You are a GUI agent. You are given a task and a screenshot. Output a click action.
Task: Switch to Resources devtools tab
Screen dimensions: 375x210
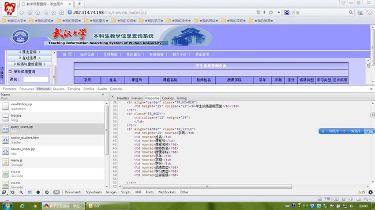27,89
